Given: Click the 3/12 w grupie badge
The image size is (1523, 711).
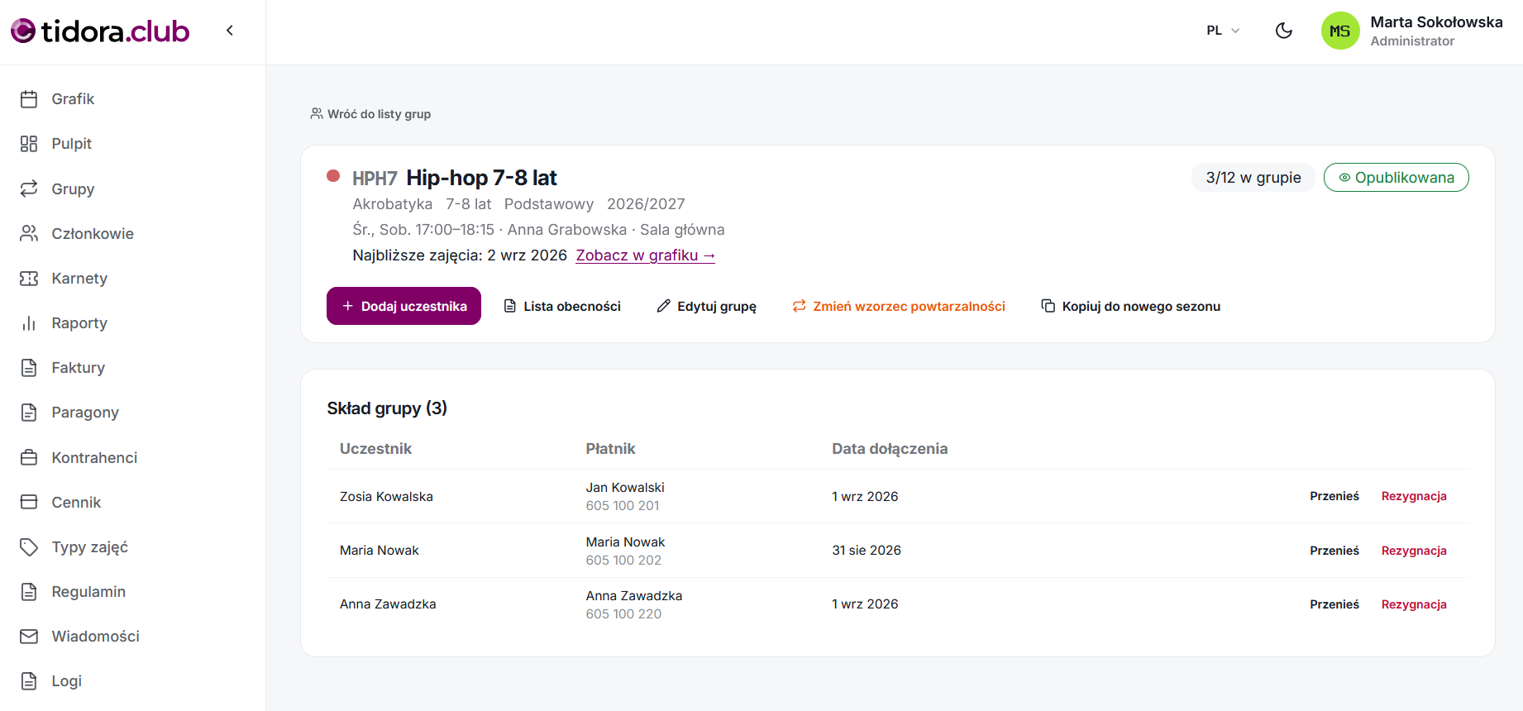Looking at the screenshot, I should tap(1253, 178).
